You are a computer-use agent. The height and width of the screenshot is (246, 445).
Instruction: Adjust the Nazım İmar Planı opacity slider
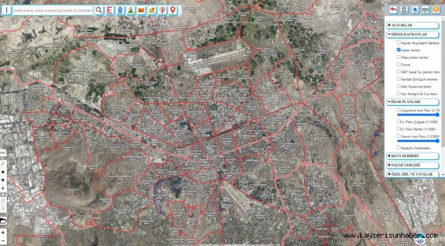coord(418,141)
